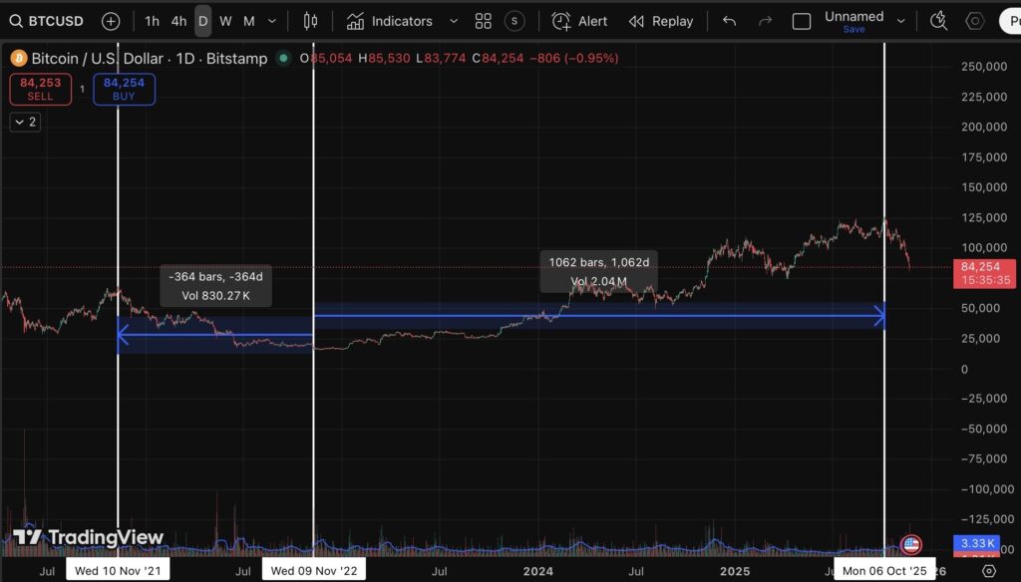Enable magnet snap mode

click(937, 20)
